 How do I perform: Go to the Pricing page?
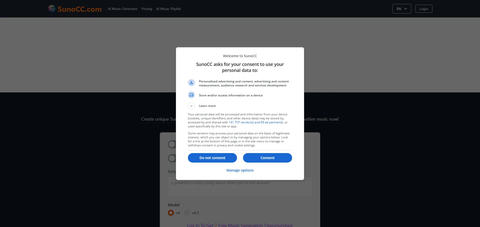pos(147,9)
